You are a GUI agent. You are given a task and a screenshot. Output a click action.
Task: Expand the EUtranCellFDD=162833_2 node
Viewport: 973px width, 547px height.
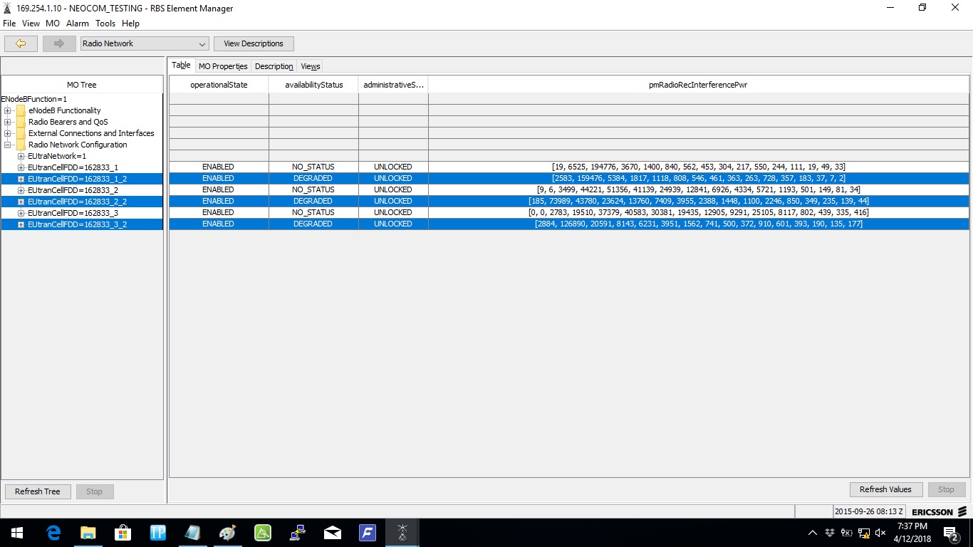click(x=21, y=190)
